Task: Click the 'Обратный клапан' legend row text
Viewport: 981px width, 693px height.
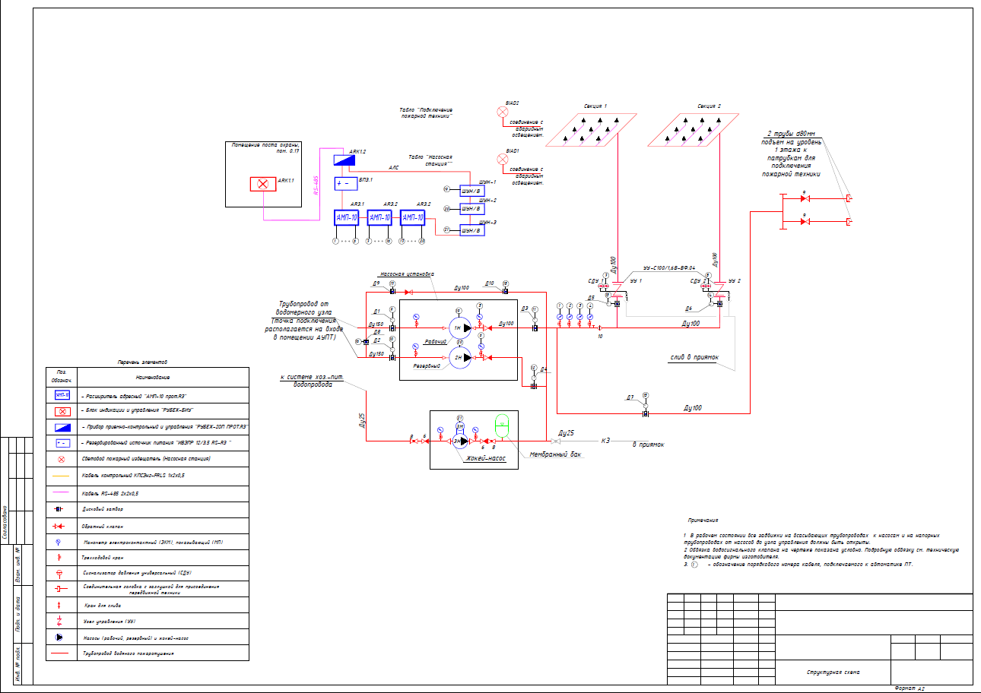Action: point(102,525)
